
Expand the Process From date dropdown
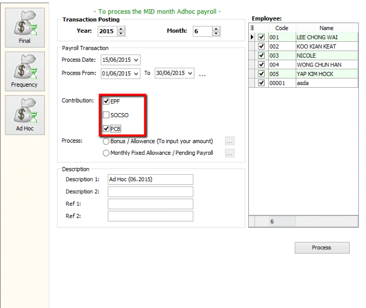point(137,73)
